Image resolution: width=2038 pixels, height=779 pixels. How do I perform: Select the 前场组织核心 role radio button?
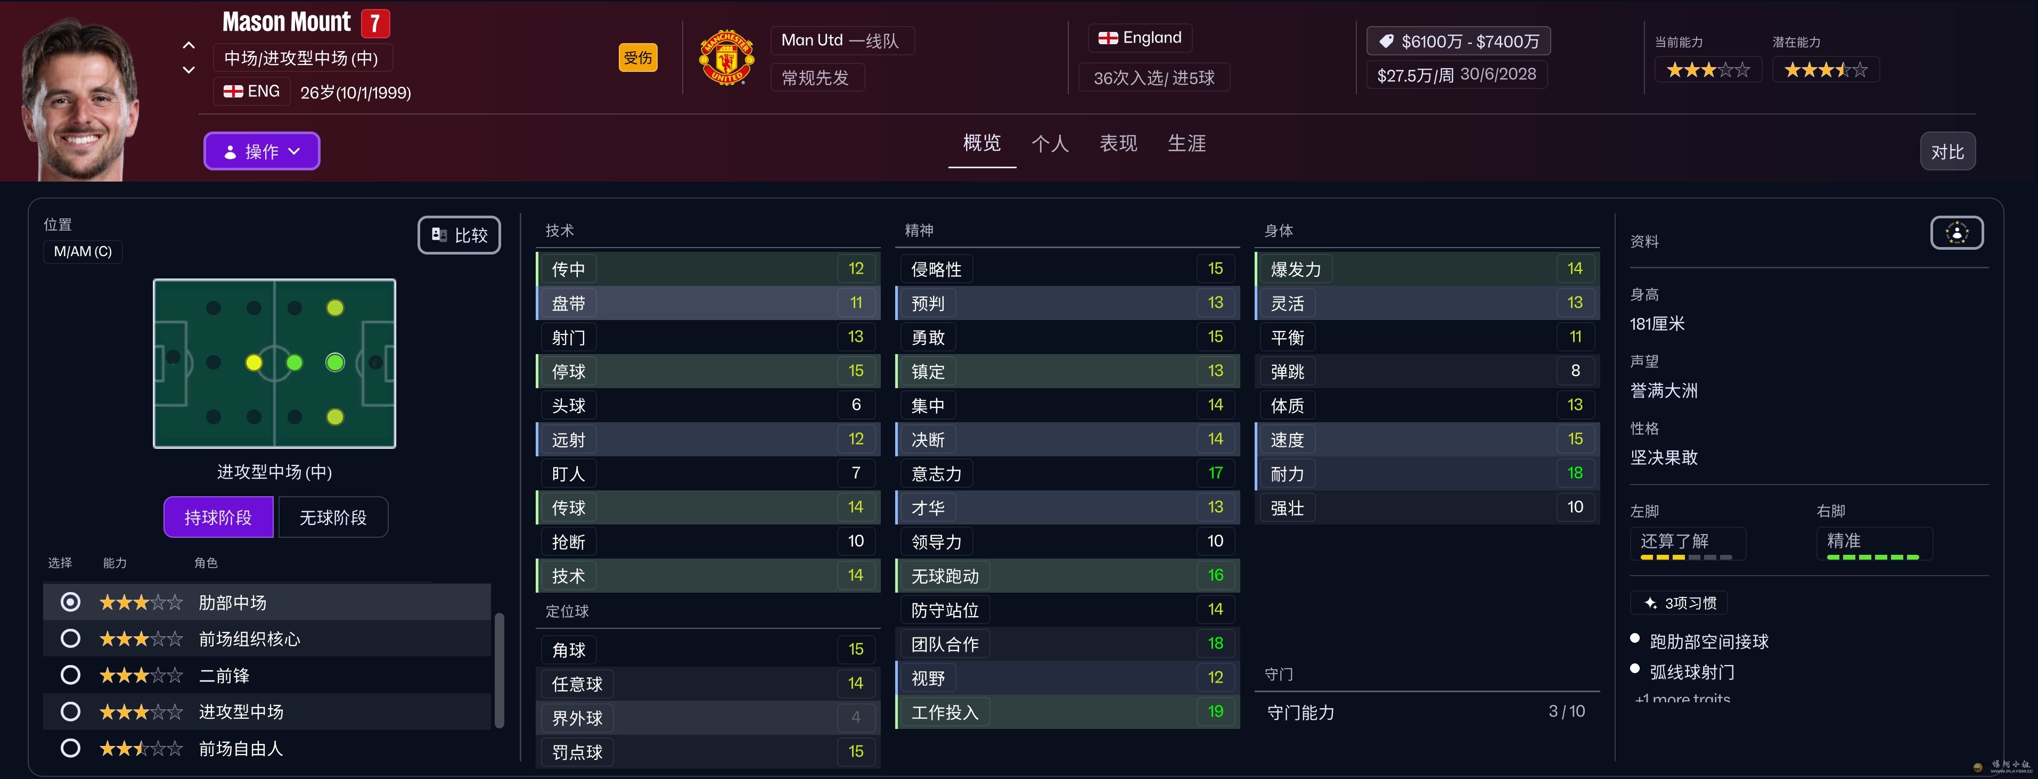tap(70, 639)
